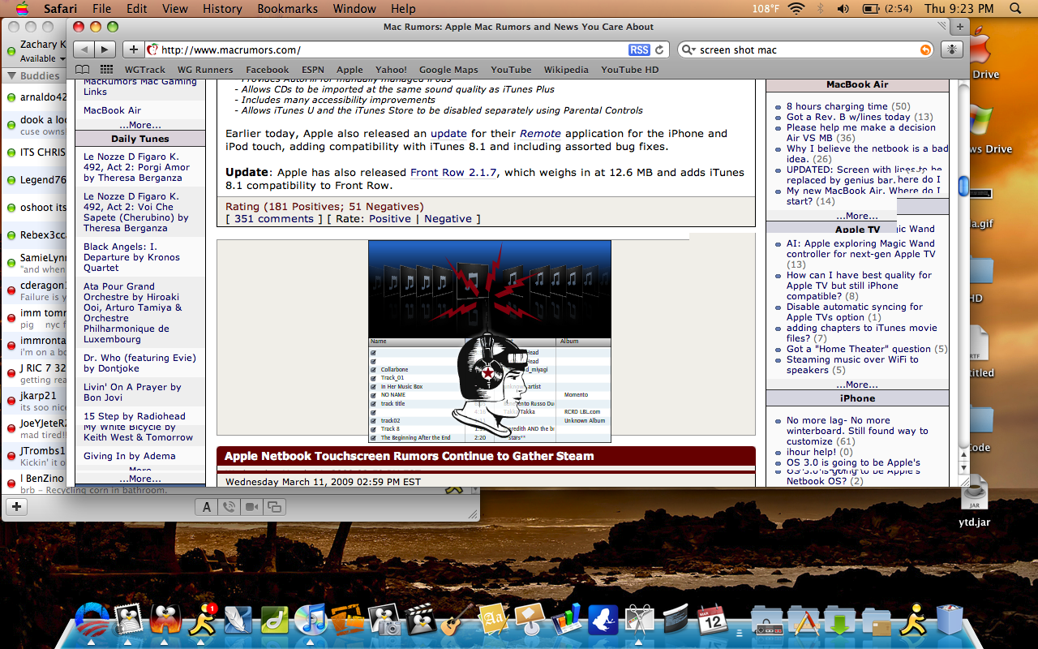
Task: Open the Trash in the Dock
Action: pyautogui.click(x=950, y=620)
